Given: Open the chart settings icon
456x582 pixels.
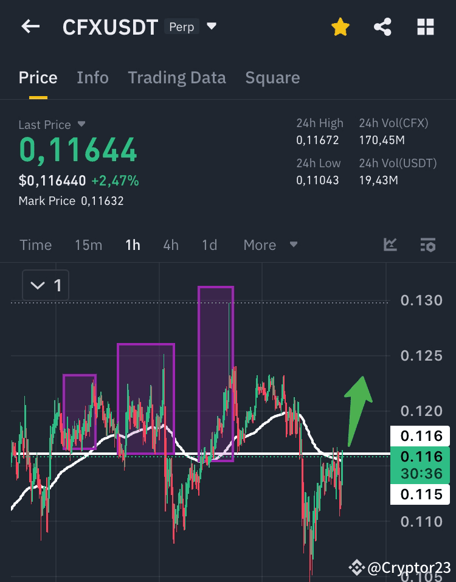Looking at the screenshot, I should coord(428,245).
